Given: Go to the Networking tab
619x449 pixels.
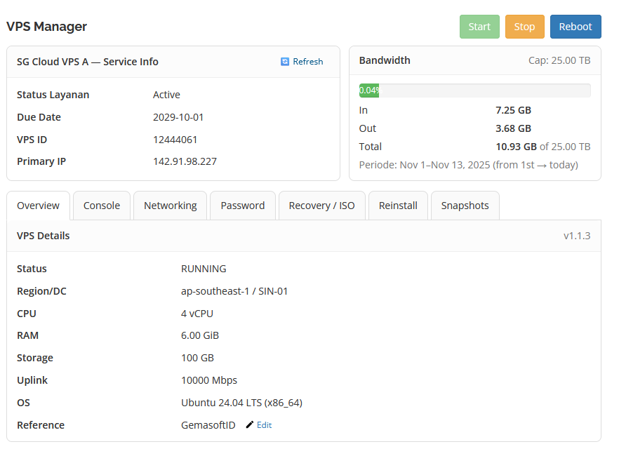Looking at the screenshot, I should click(x=170, y=206).
